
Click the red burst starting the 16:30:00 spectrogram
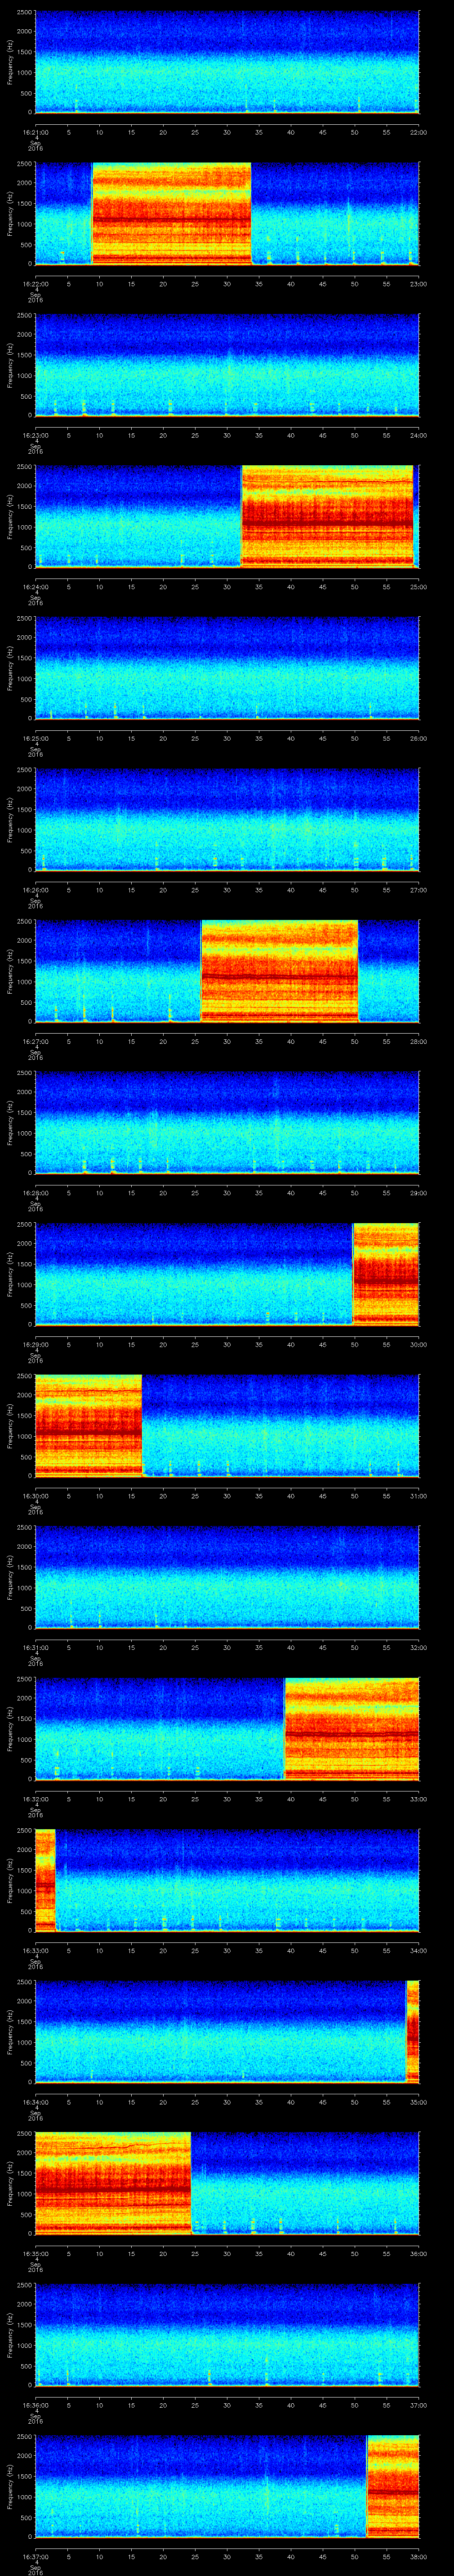pyautogui.click(x=88, y=1425)
